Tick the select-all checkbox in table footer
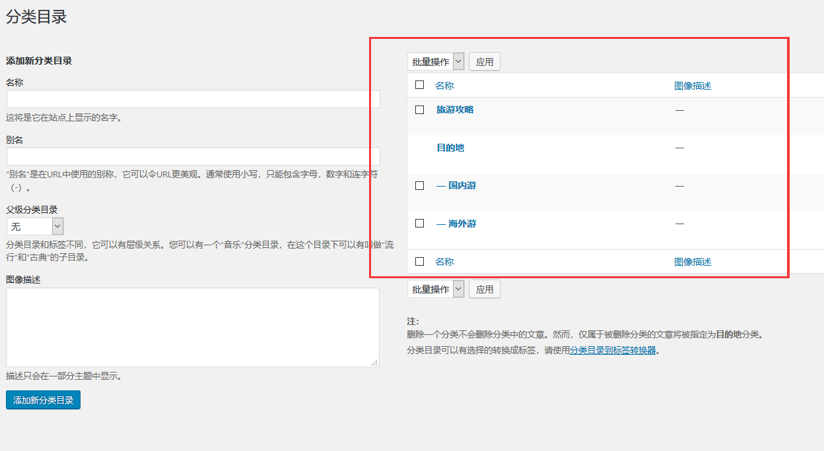The height and width of the screenshot is (451, 824). coord(419,262)
